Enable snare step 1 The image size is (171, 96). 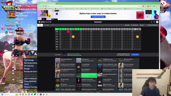coord(60,31)
